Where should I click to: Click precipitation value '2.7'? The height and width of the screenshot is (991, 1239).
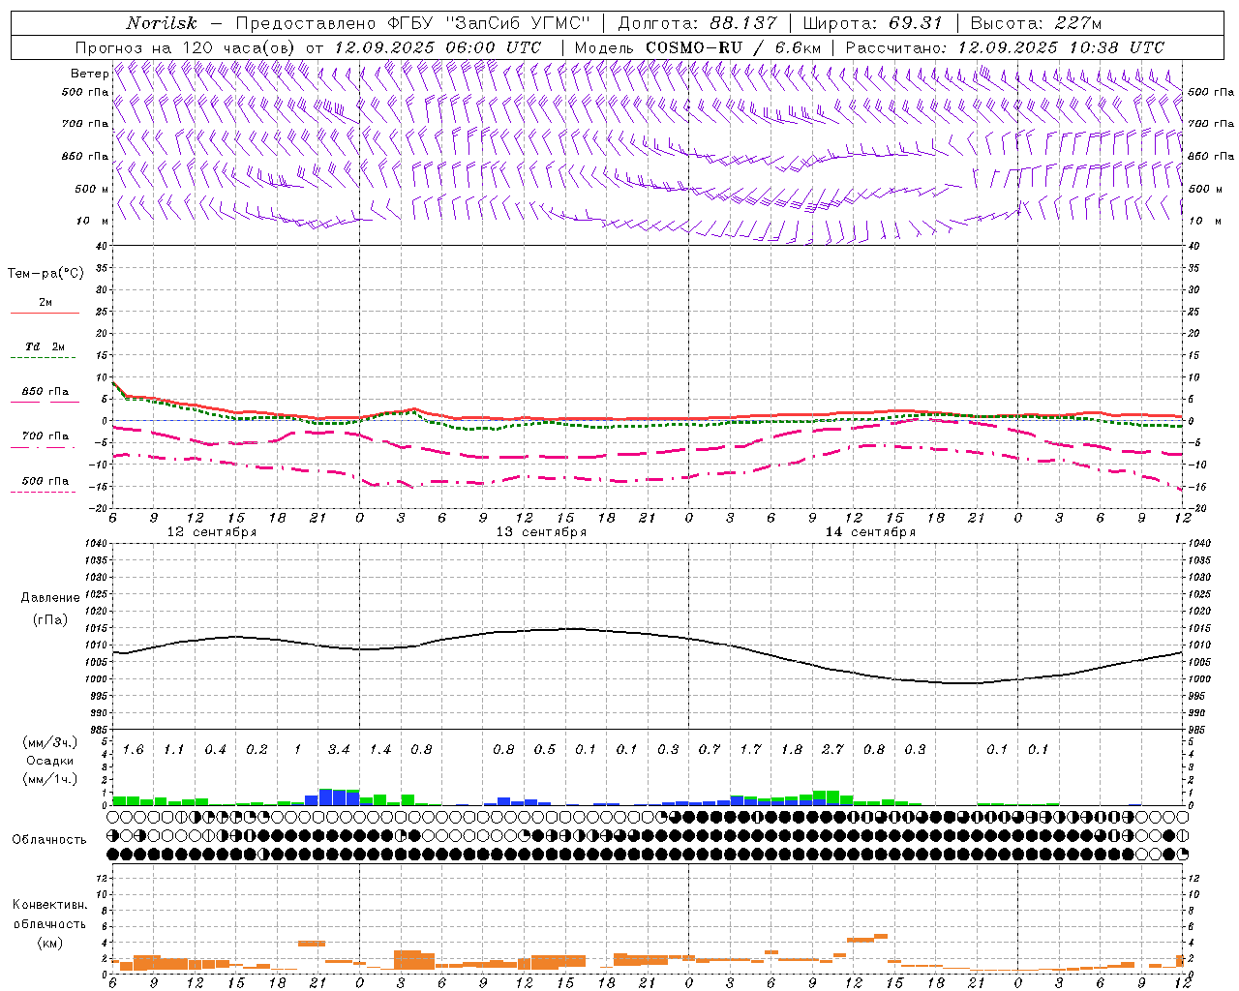click(832, 750)
